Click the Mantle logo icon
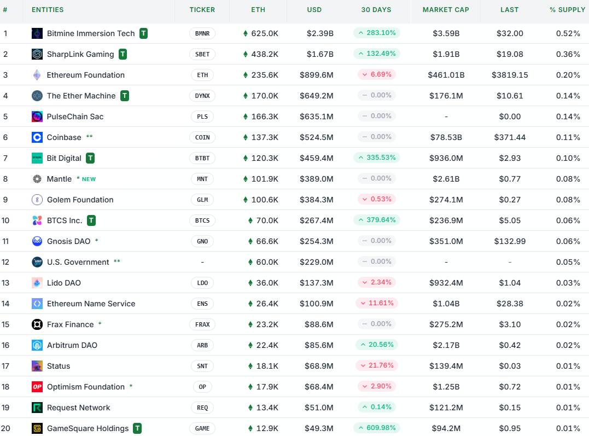This screenshot has height=436, width=589. pos(37,179)
